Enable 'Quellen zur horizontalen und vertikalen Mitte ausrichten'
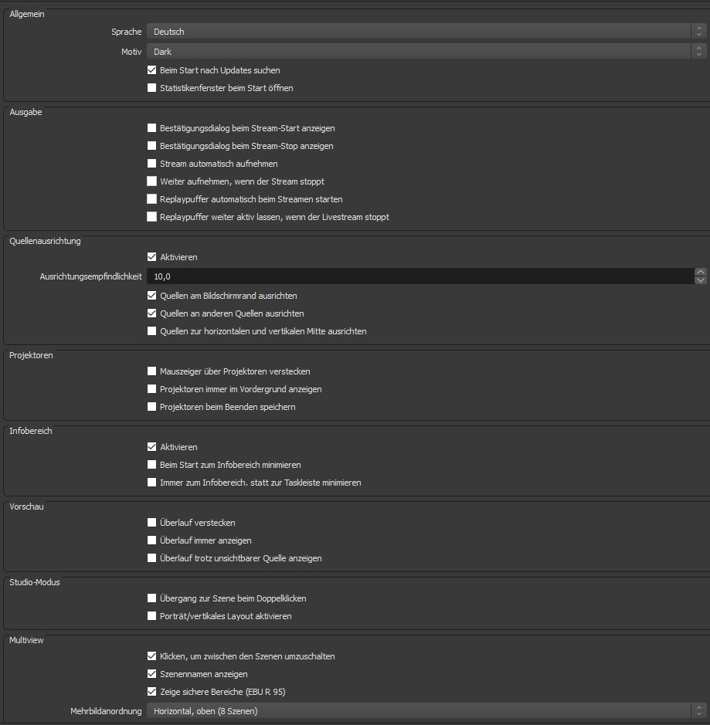The height and width of the screenshot is (725, 710). click(152, 331)
